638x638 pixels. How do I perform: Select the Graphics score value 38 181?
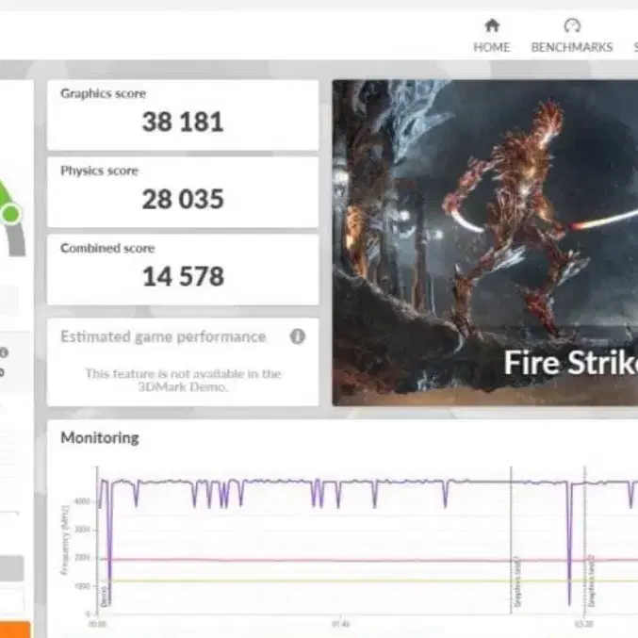coord(183,122)
